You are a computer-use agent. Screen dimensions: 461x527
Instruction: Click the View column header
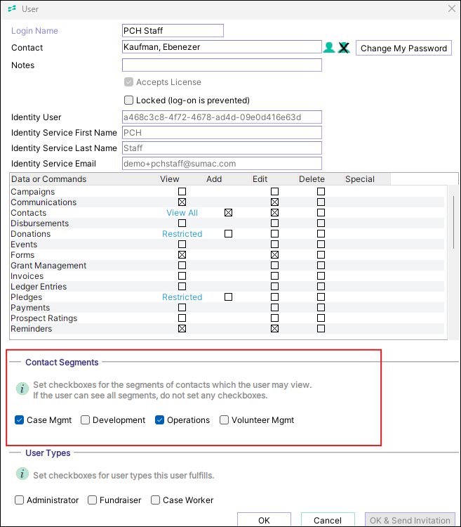pos(182,179)
